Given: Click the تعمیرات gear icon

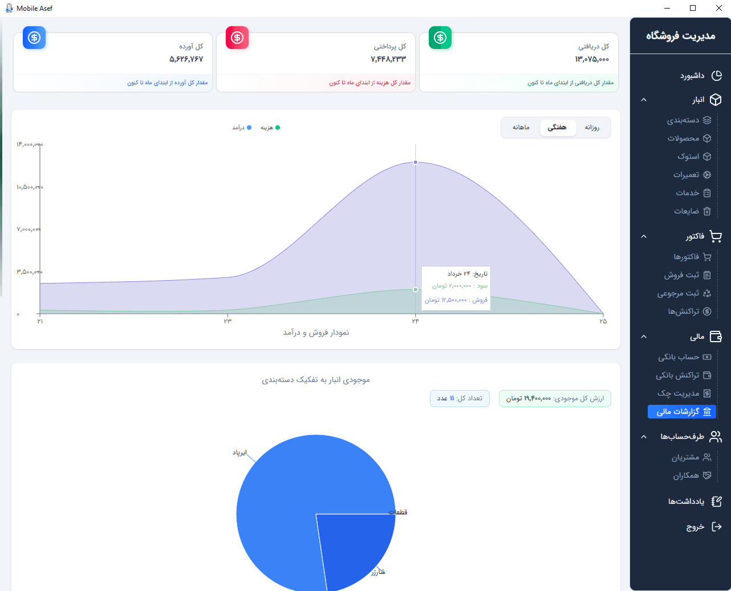Looking at the screenshot, I should click(x=707, y=175).
